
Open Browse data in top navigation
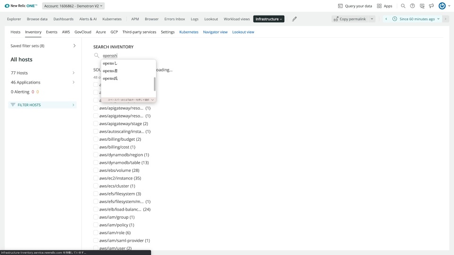(37, 19)
